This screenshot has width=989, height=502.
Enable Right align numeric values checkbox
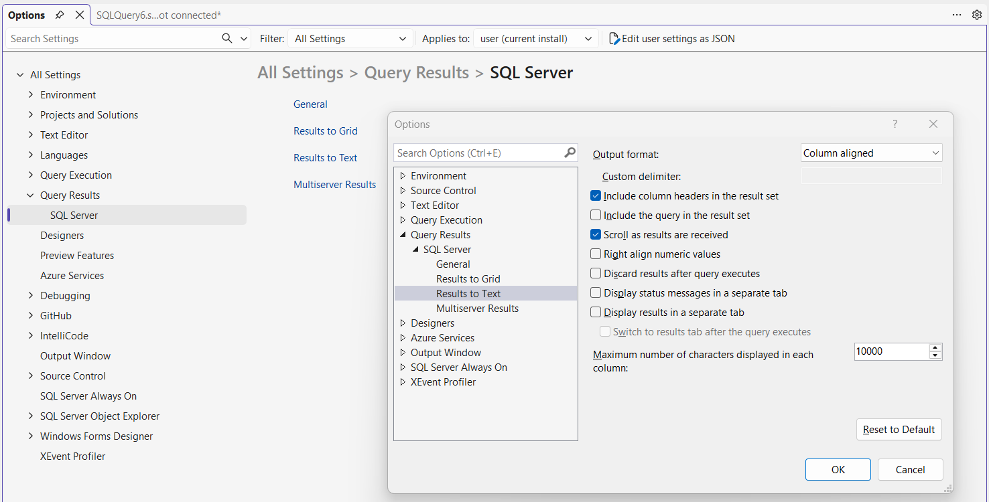click(x=596, y=254)
